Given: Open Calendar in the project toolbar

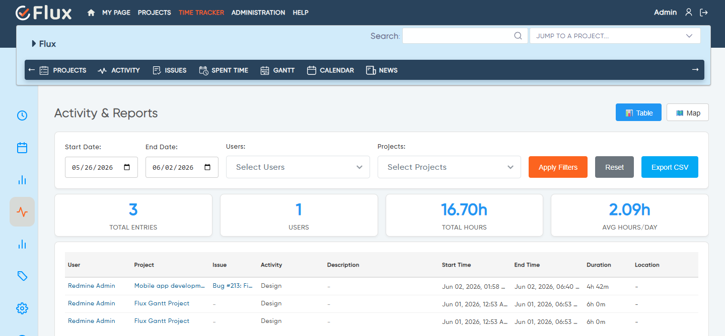Looking at the screenshot, I should coord(330,70).
